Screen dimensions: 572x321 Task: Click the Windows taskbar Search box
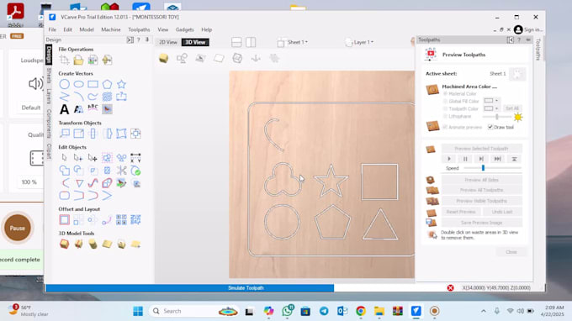194,311
